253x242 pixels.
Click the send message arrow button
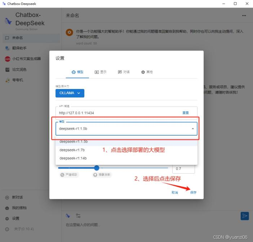[245, 216]
